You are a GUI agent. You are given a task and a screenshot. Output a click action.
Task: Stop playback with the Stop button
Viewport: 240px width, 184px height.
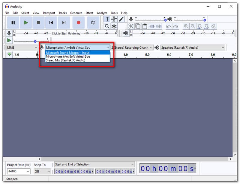38,23
